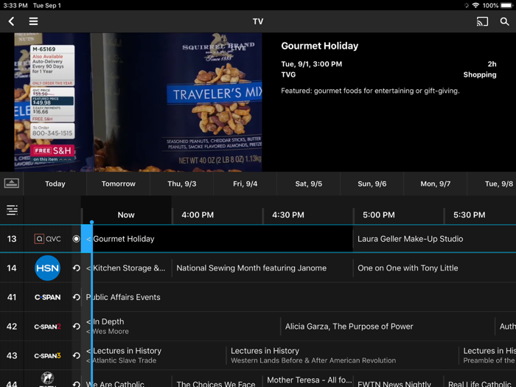Viewport: 516px width, 387px height.
Task: Tap the restart icon on channel 44 row
Action: click(77, 384)
